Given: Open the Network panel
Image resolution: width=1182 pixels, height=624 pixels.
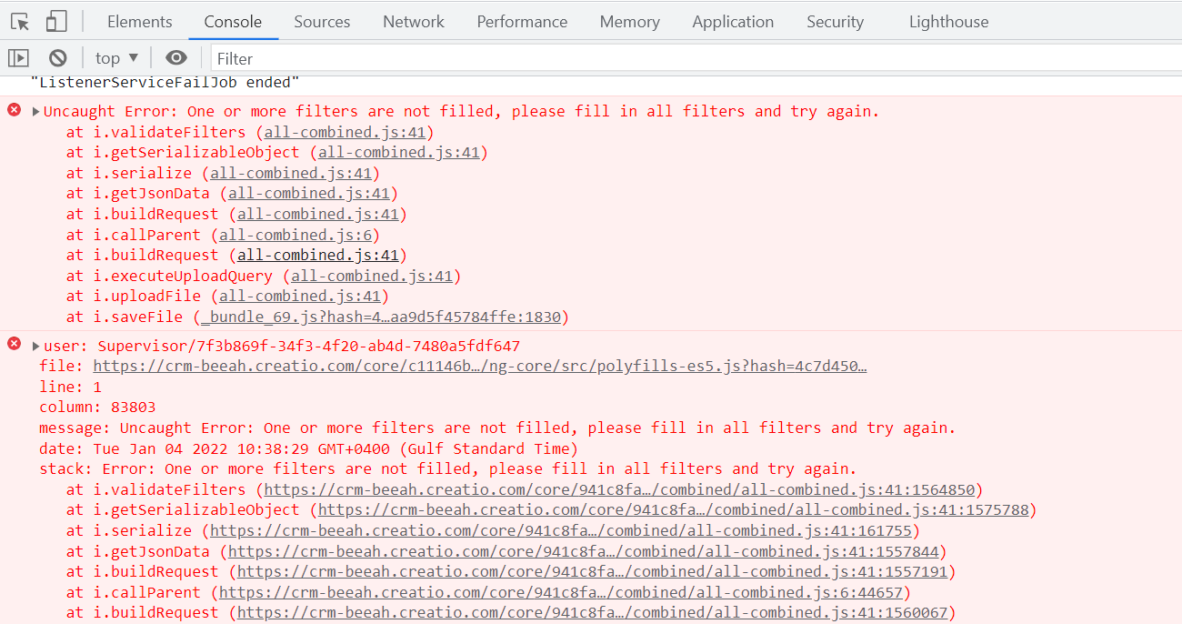Looking at the screenshot, I should point(414,21).
